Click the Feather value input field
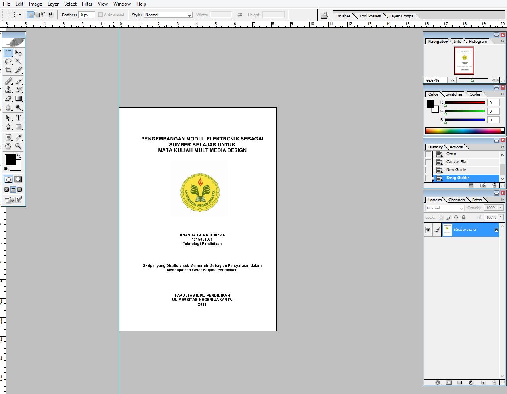This screenshot has width=507, height=394. coord(87,14)
